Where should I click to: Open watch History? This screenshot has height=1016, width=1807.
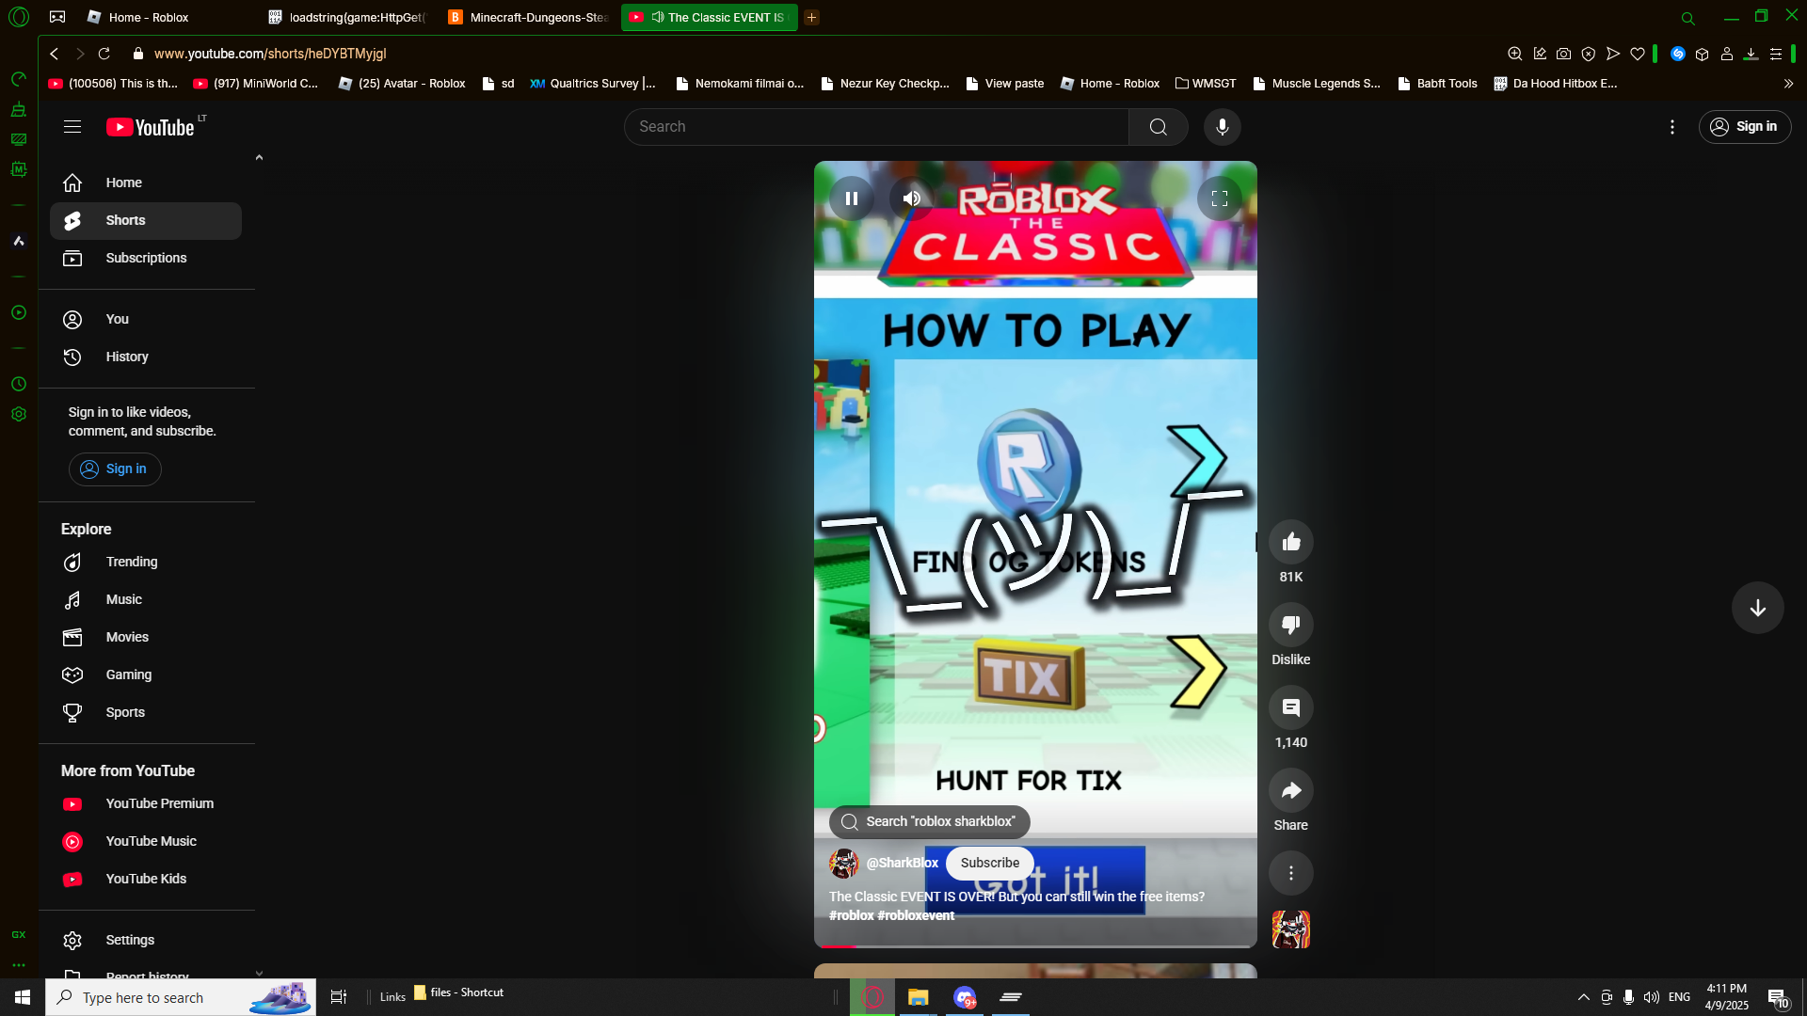click(x=146, y=357)
